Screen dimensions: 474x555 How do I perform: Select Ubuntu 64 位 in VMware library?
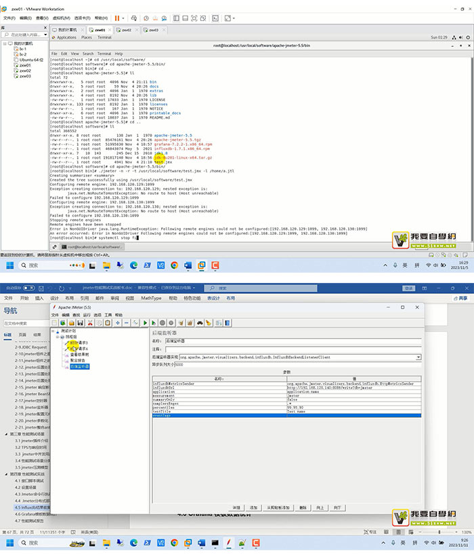(x=31, y=60)
